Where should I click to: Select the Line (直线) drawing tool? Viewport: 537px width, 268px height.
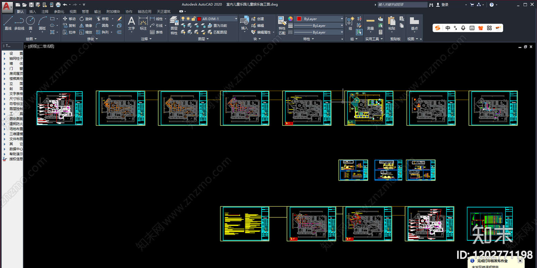pos(8,23)
